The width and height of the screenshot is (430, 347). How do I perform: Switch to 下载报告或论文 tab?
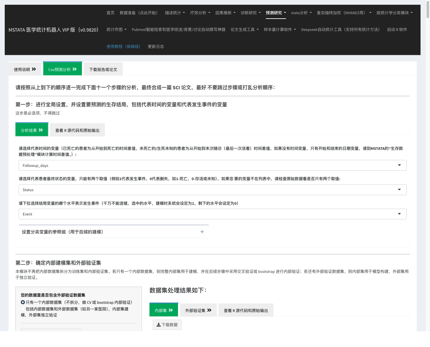[x=103, y=69]
